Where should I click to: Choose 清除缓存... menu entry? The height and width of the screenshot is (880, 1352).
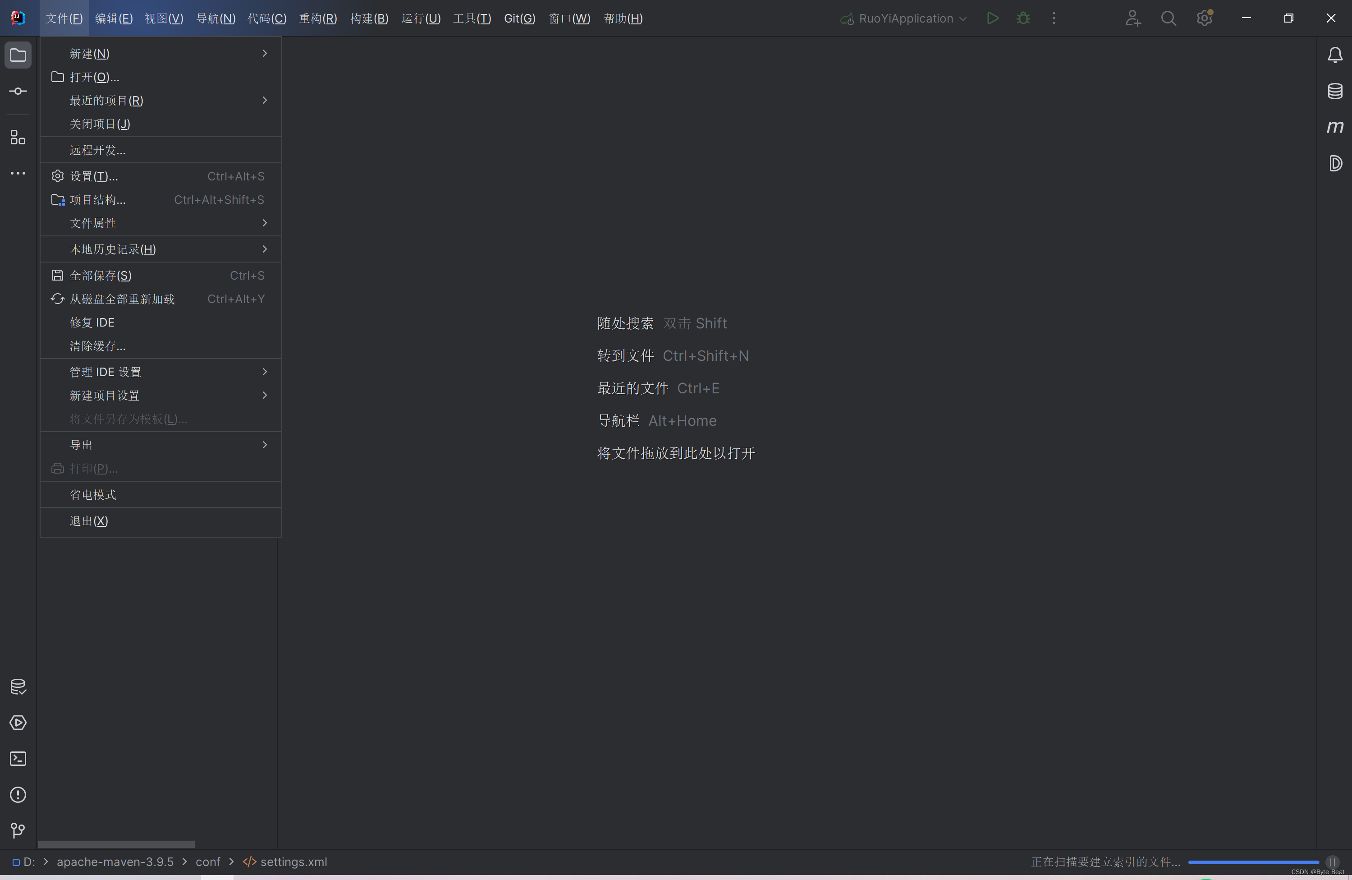(161, 346)
